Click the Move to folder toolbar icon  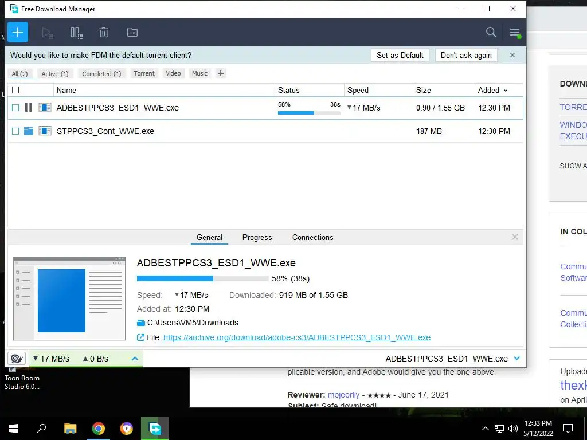132,32
